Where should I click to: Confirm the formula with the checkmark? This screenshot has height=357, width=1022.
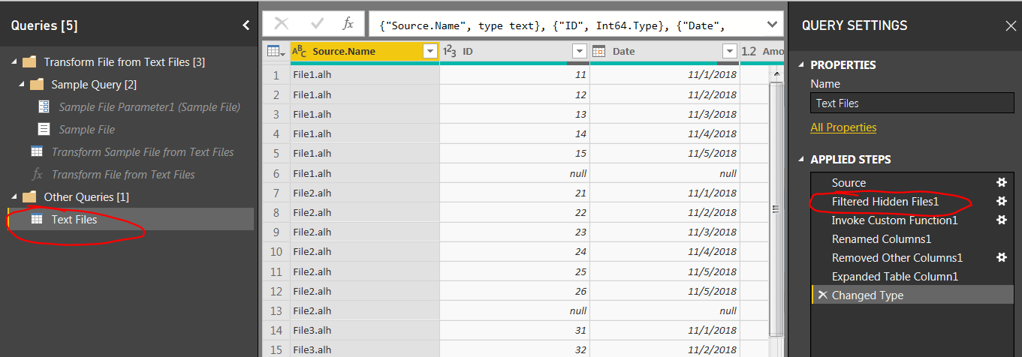coord(317,24)
